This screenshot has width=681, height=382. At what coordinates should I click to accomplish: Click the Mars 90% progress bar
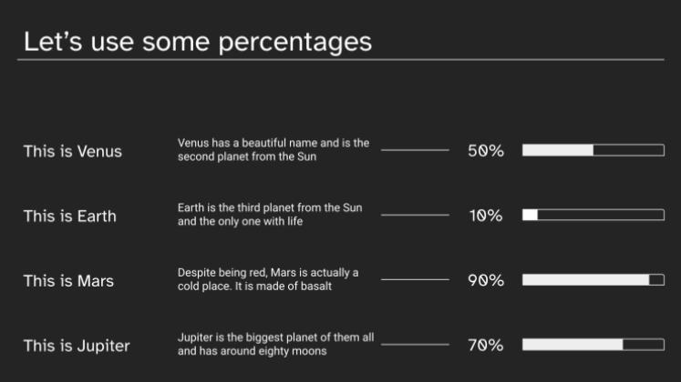tap(593, 280)
